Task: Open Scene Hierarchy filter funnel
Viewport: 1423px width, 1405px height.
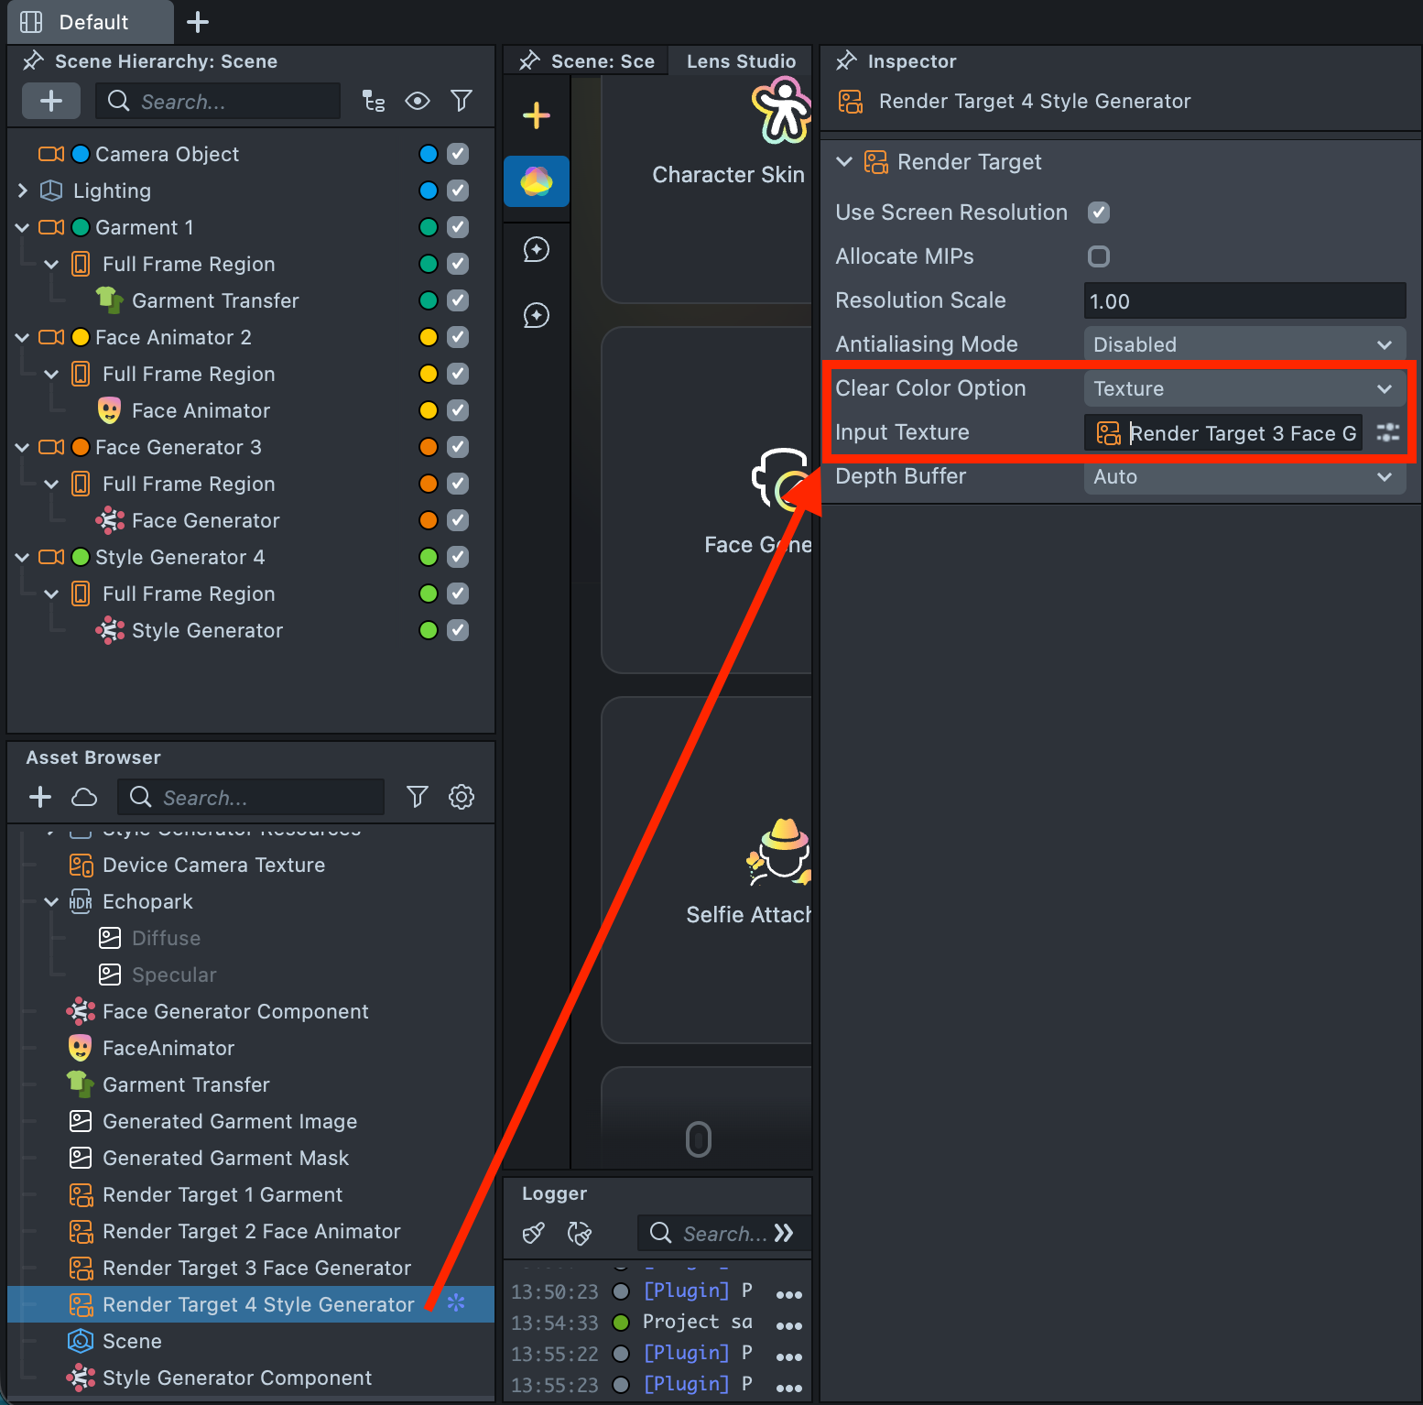Action: [x=462, y=101]
